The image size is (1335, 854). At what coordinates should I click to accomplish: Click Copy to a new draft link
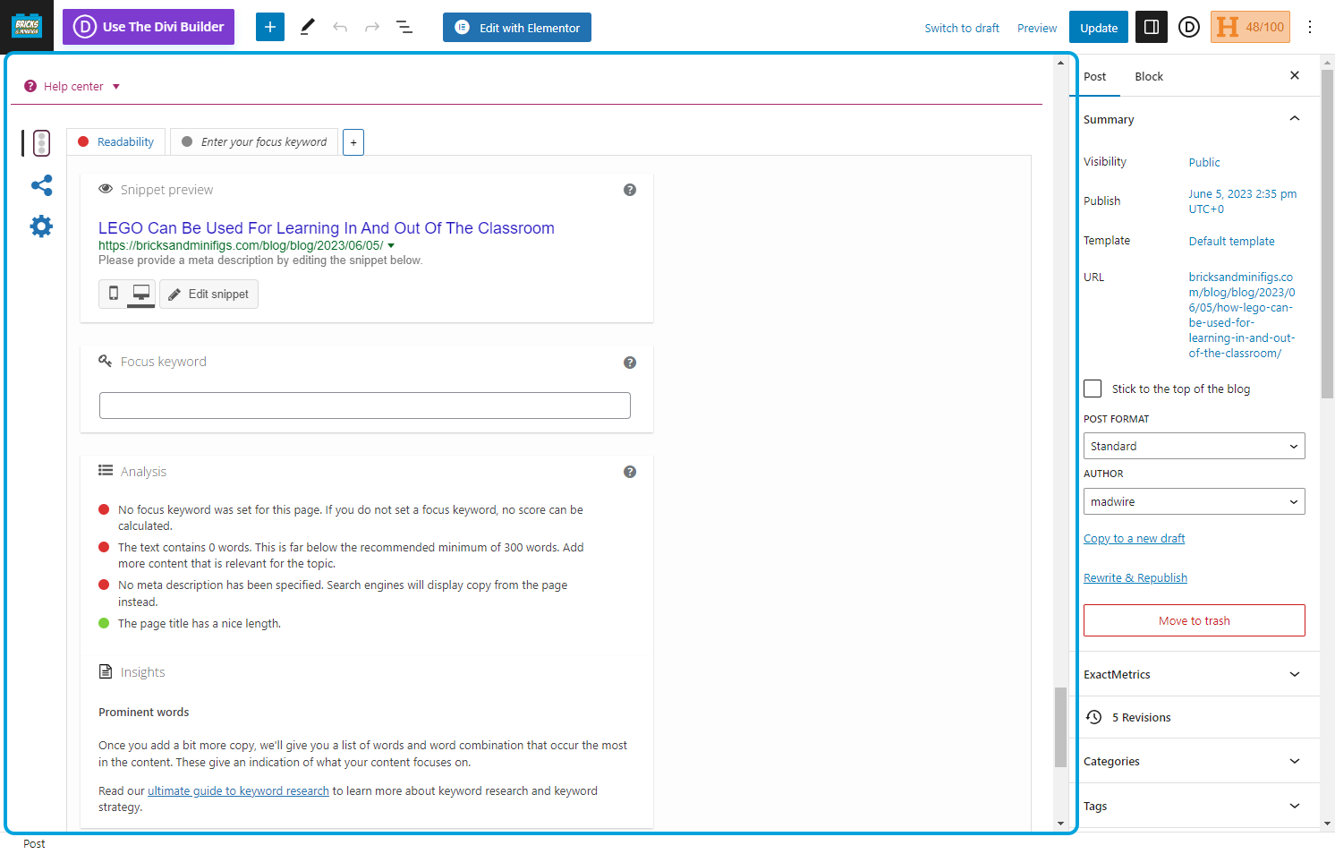point(1134,538)
